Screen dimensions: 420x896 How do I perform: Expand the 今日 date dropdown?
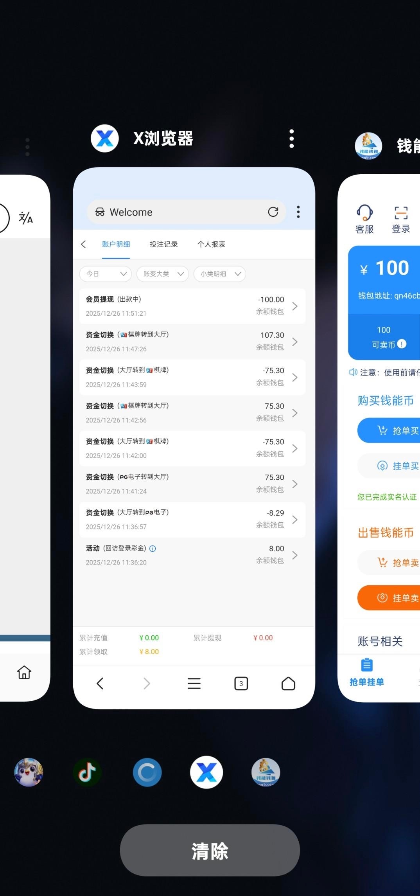[106, 274]
